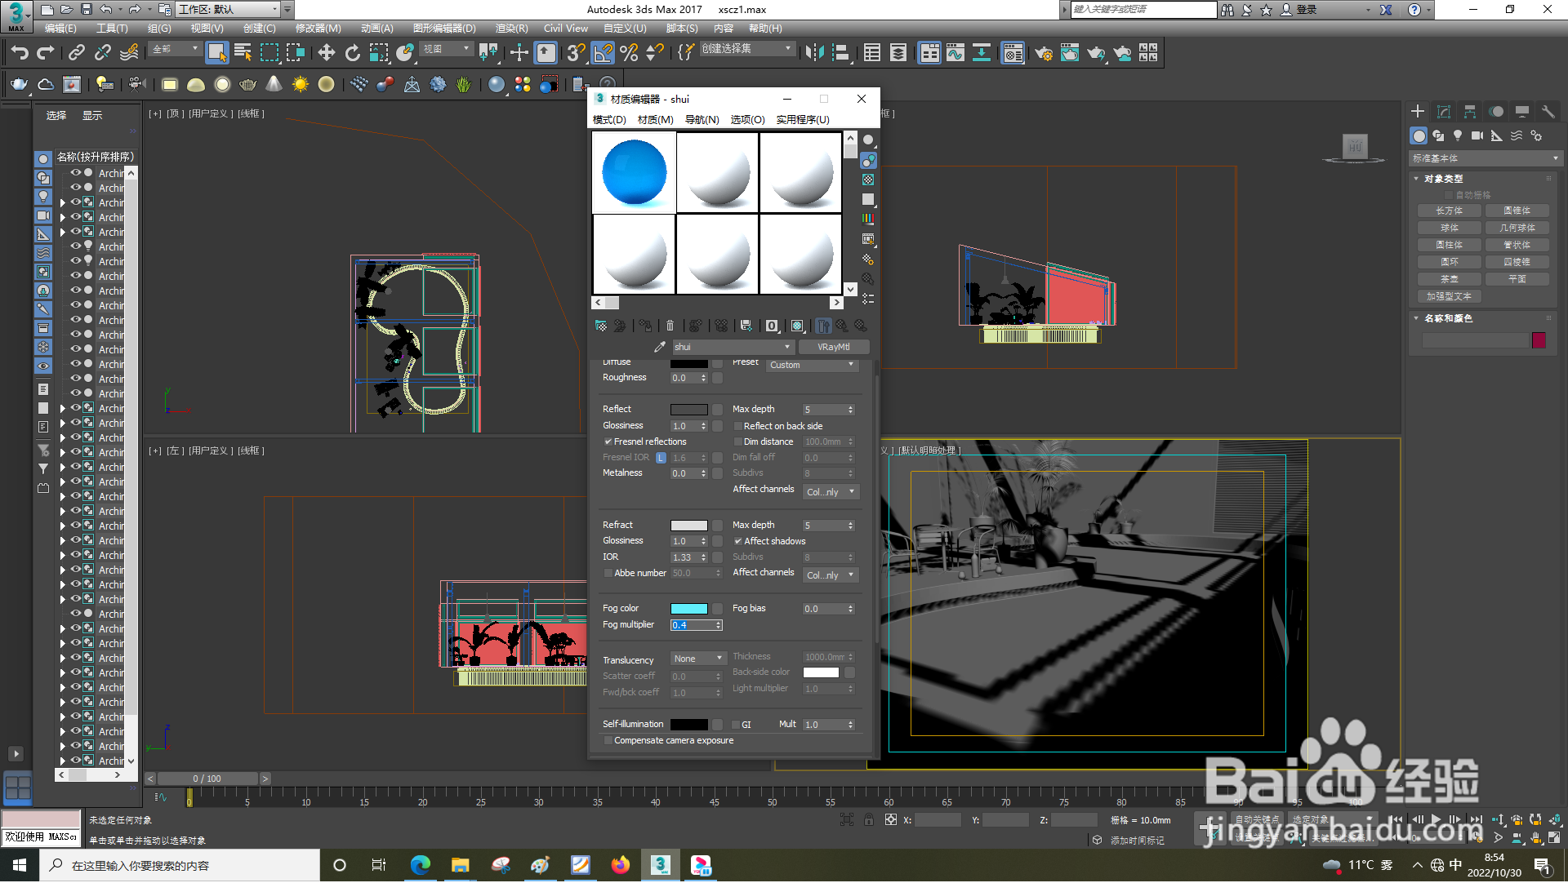The image size is (1568, 883).
Task: Toggle Percent Snap in toolbar
Action: 629,53
